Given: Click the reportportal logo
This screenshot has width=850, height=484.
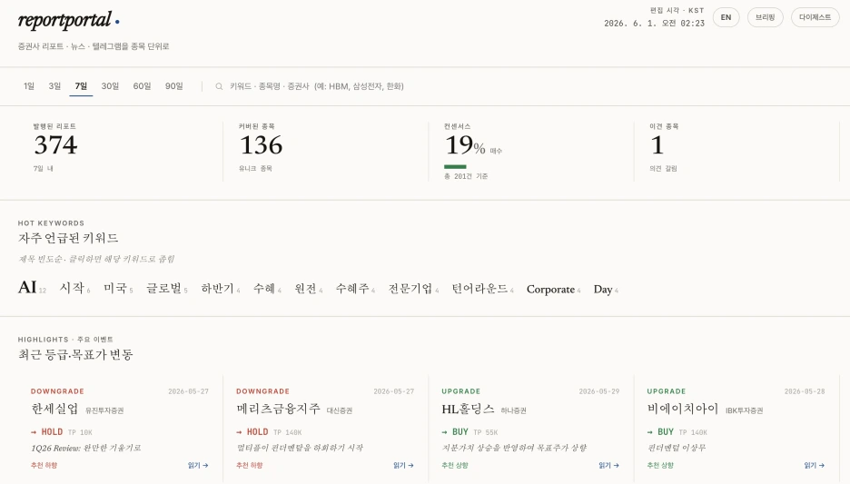Looking at the screenshot, I should (68, 21).
